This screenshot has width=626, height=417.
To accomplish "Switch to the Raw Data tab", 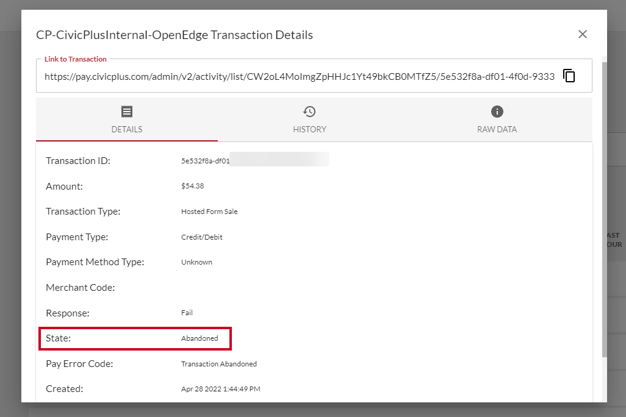I will pyautogui.click(x=497, y=119).
